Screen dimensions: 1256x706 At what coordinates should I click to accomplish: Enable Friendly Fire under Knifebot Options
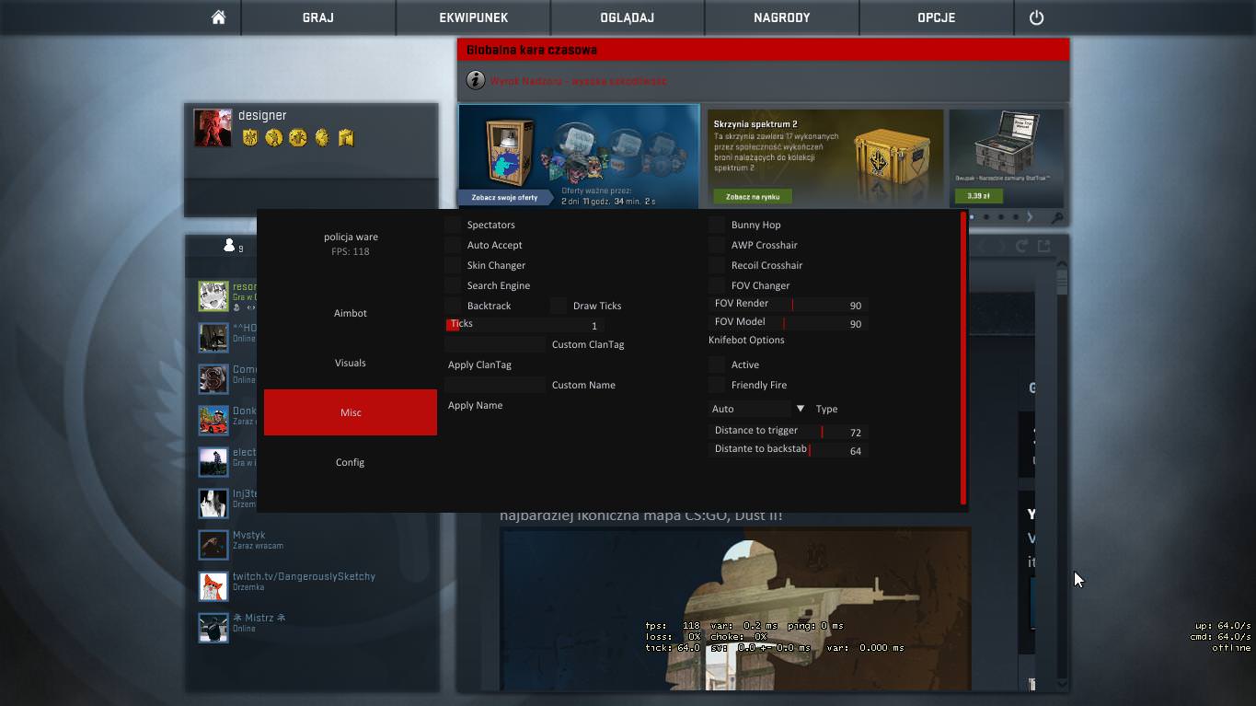coord(716,385)
